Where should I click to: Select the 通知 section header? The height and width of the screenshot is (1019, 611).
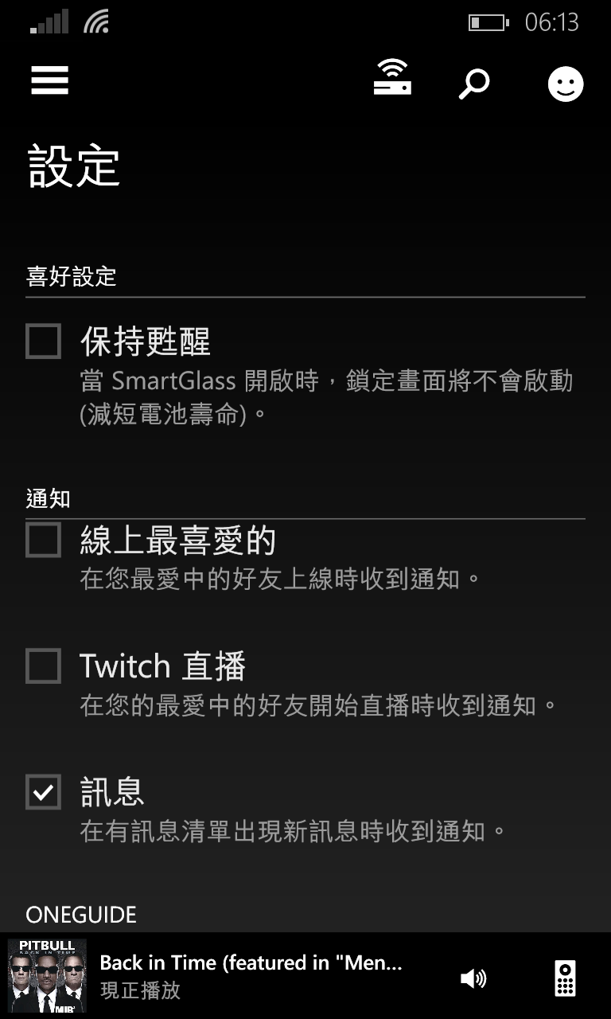point(48,499)
